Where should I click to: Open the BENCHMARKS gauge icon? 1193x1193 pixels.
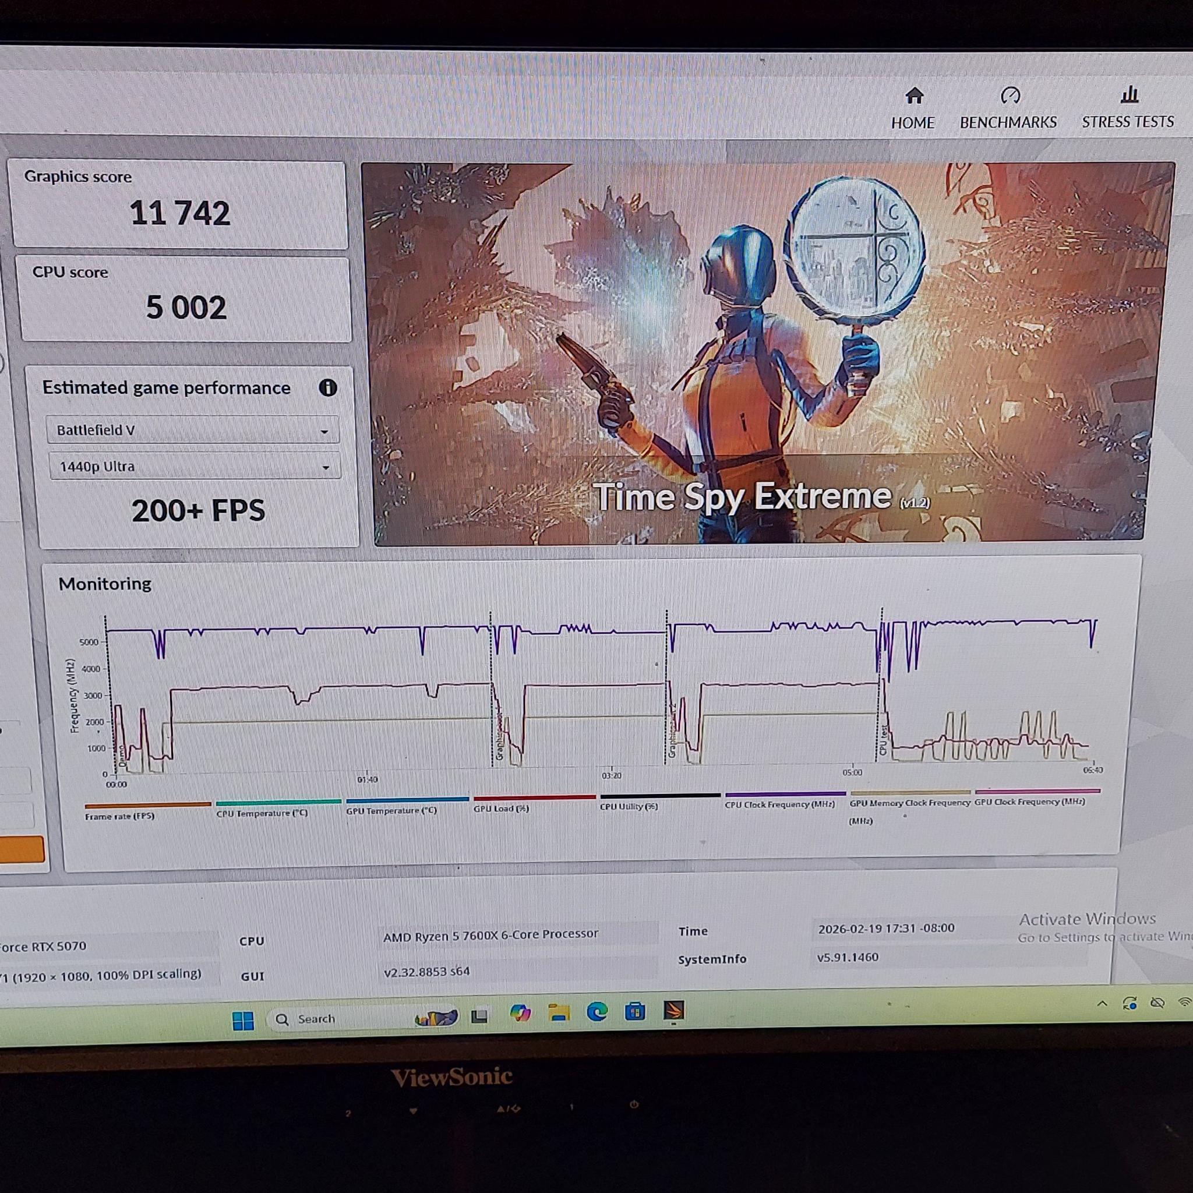1010,95
